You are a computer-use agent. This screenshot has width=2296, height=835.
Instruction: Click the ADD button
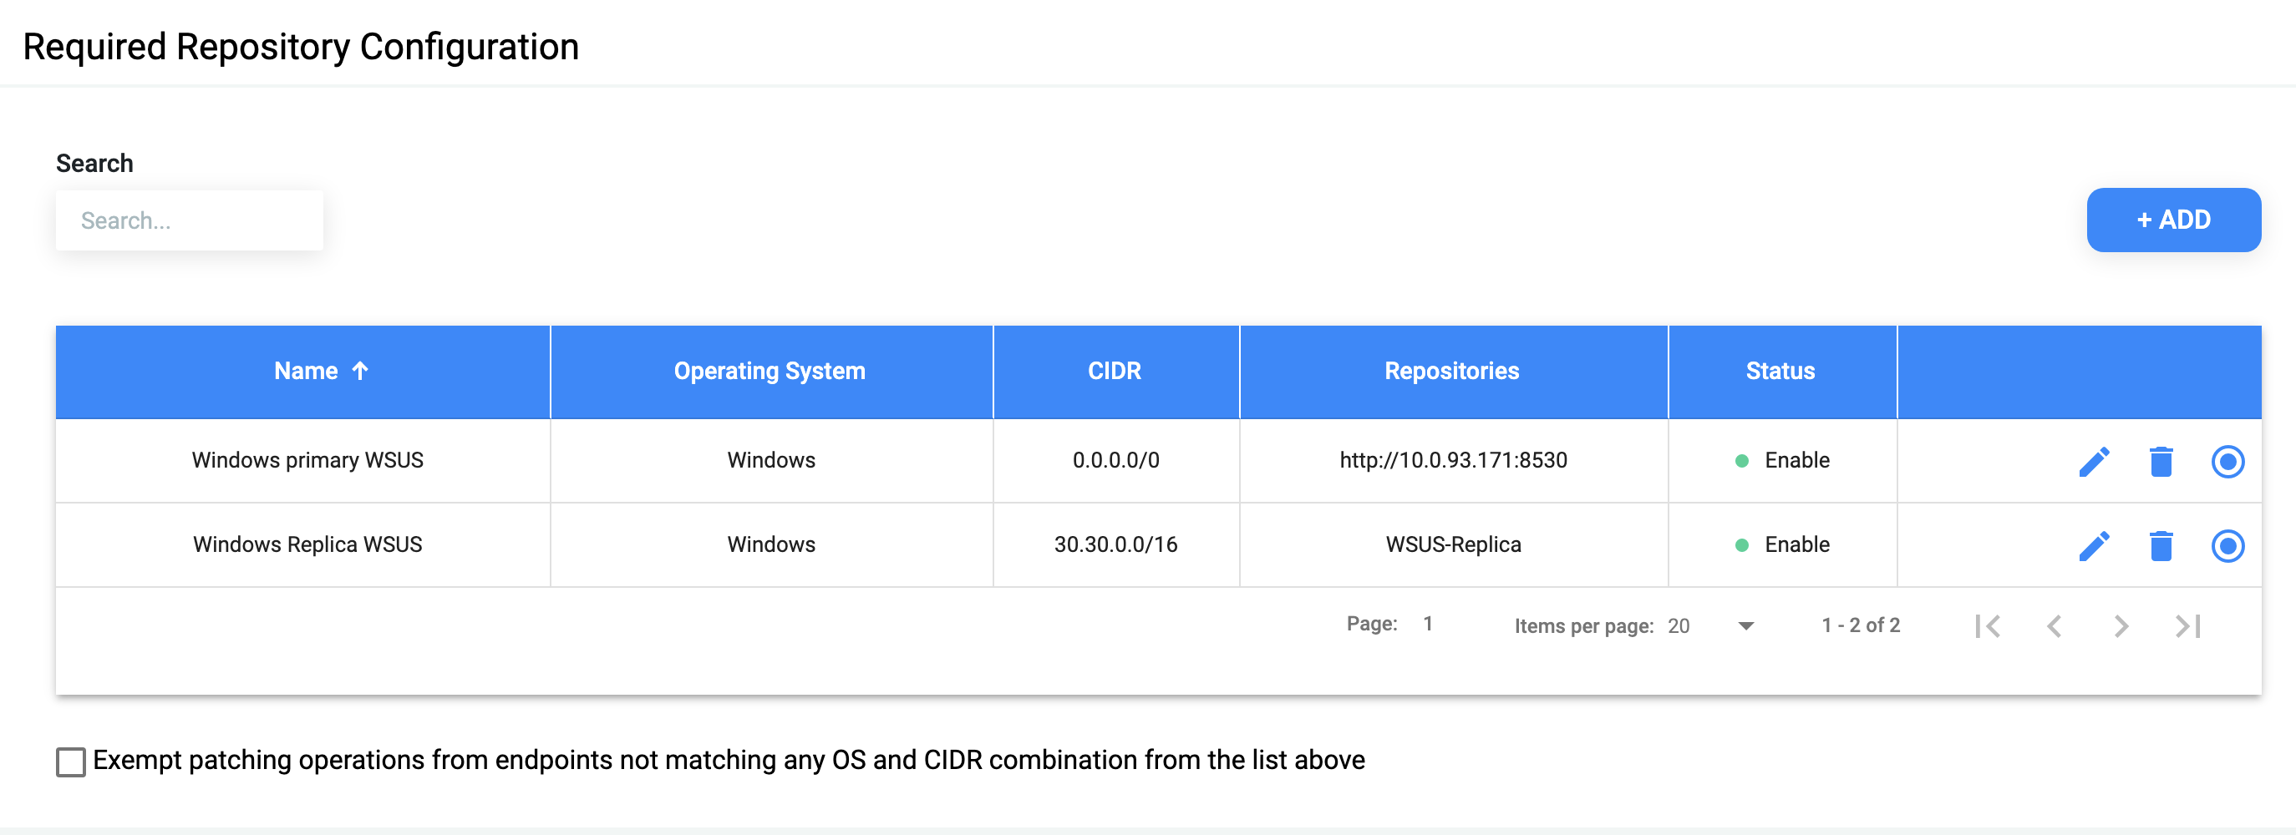(2174, 220)
